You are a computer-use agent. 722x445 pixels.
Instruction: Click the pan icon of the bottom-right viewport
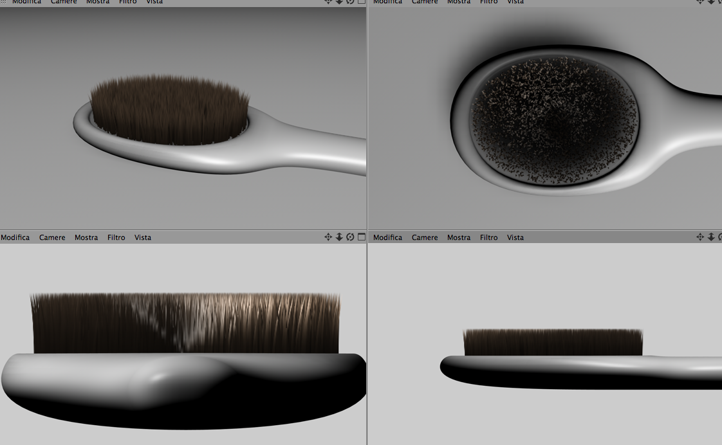(700, 237)
